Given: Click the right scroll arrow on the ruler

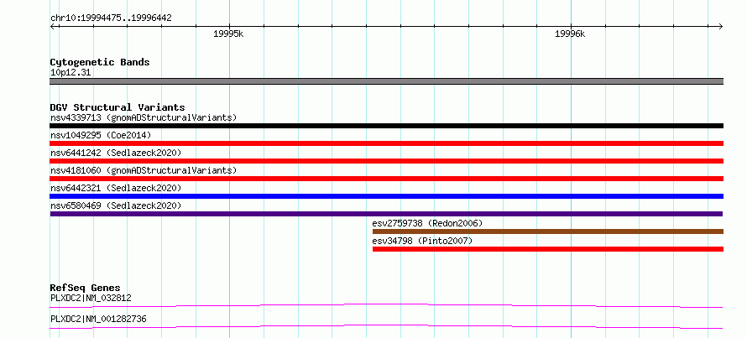Looking at the screenshot, I should click(721, 26).
